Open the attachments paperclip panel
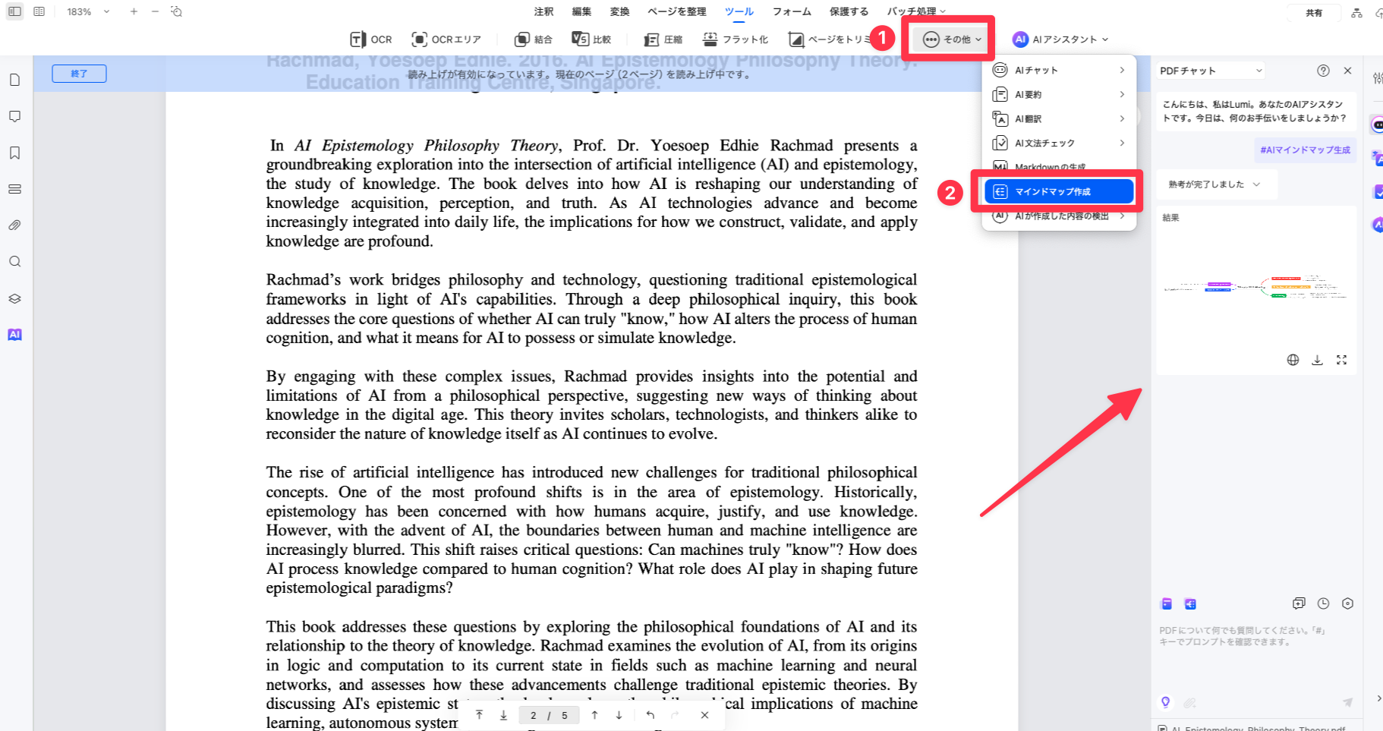 click(x=14, y=225)
